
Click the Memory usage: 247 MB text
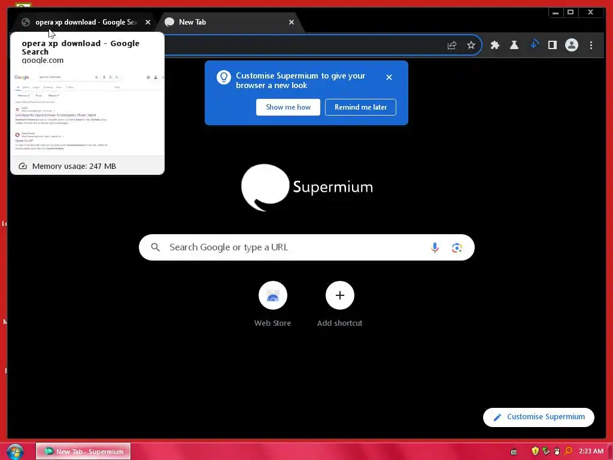(x=74, y=167)
